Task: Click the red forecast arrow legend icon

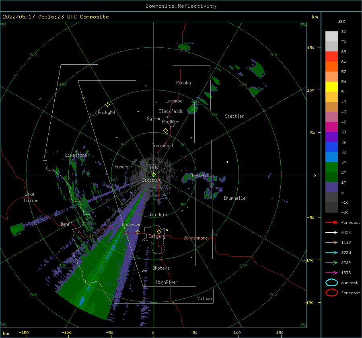Action: (331, 222)
